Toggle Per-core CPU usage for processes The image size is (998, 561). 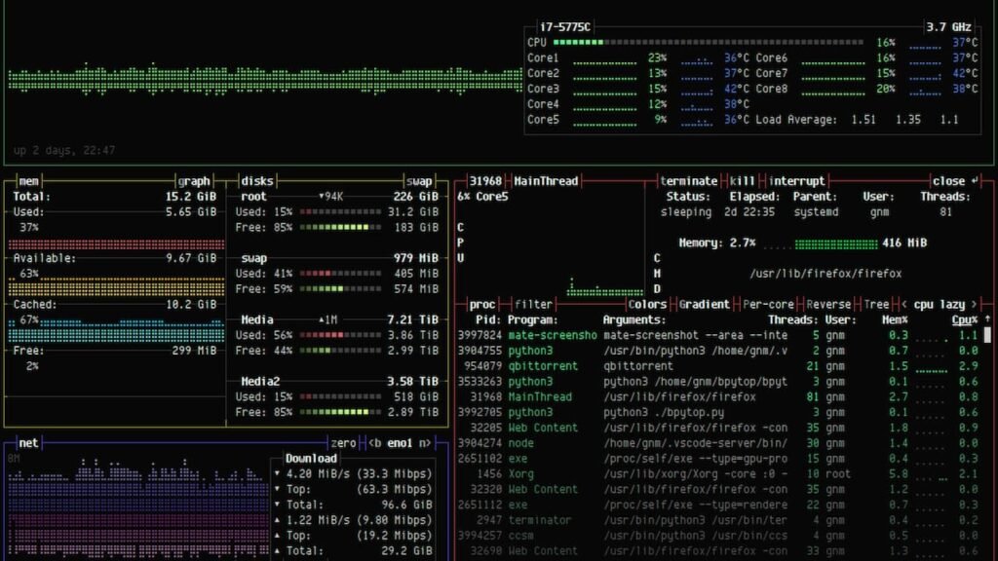click(x=768, y=304)
